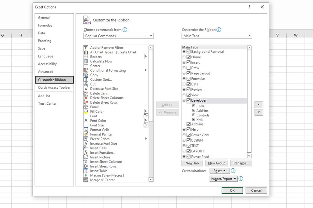Click the Insert Table icon
This screenshot has width=313, height=208.
click(86, 171)
